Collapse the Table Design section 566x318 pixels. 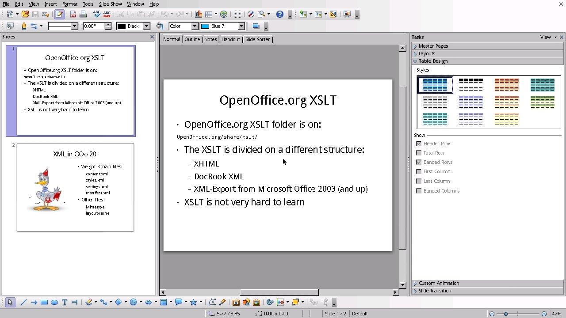point(488,61)
